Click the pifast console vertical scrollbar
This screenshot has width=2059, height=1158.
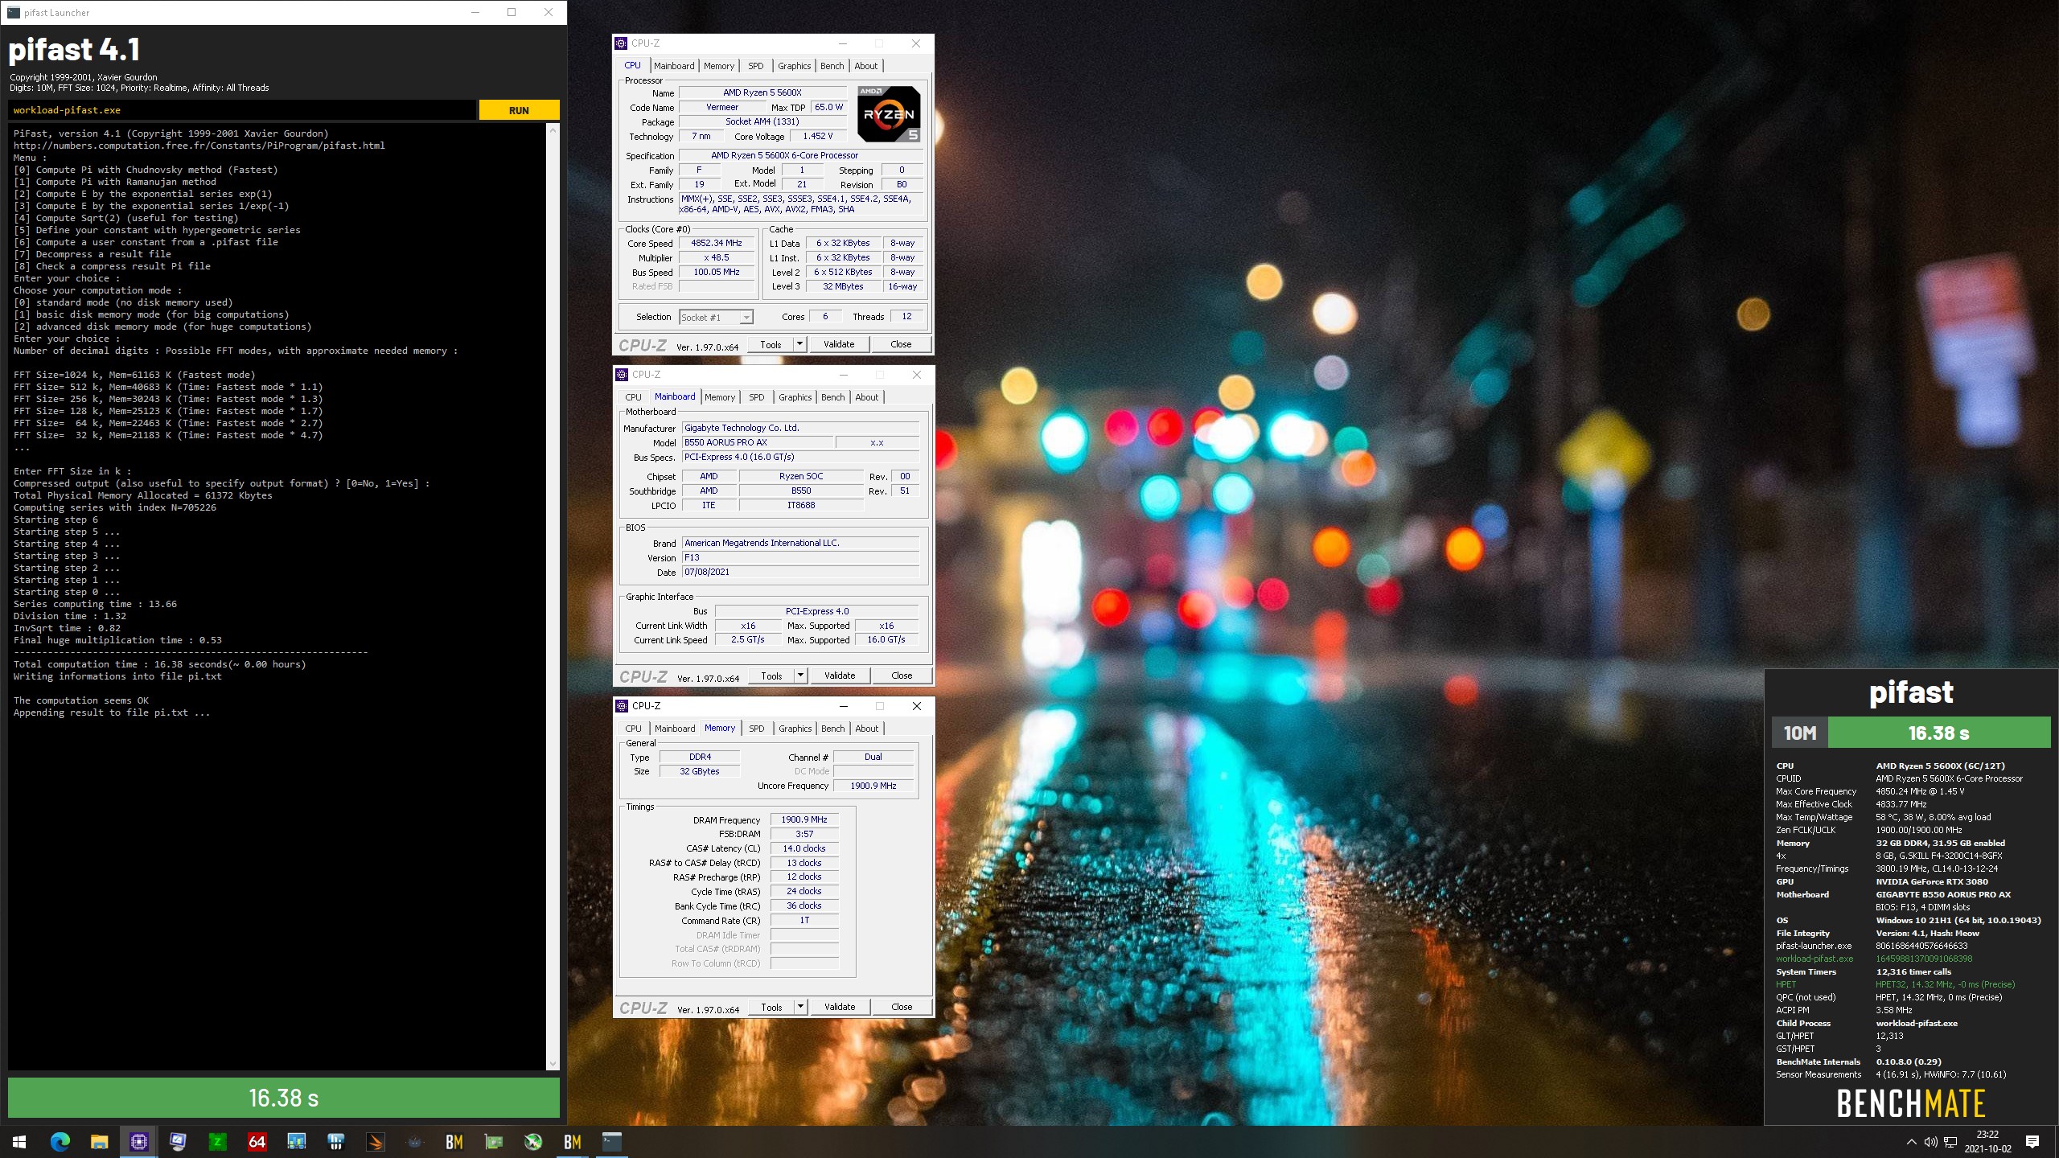(x=553, y=597)
